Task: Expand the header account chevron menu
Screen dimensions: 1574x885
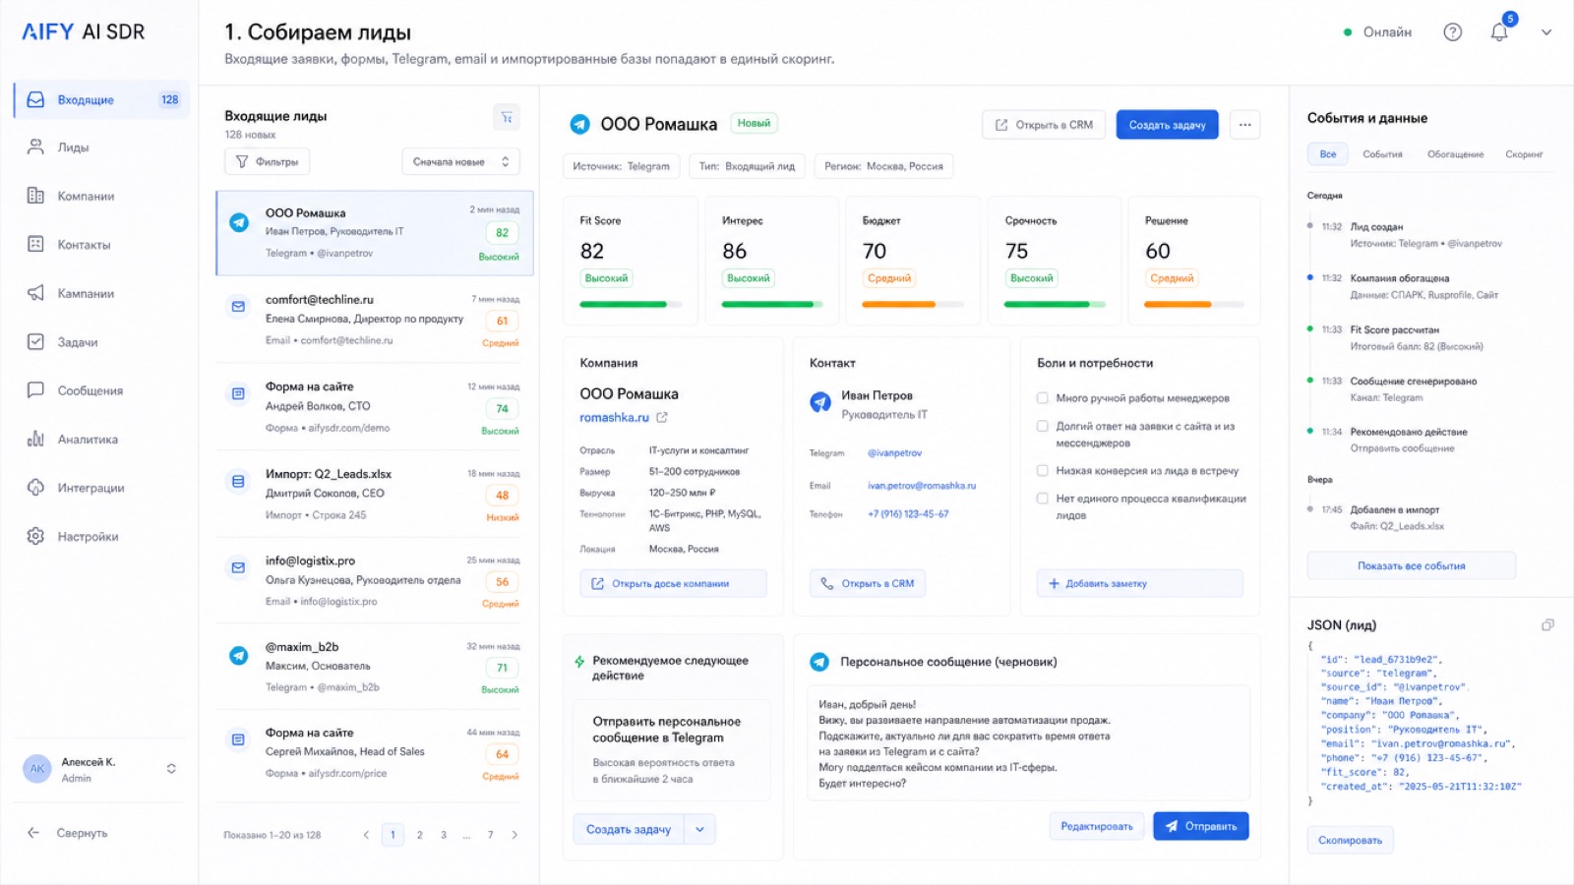Action: (x=1546, y=32)
